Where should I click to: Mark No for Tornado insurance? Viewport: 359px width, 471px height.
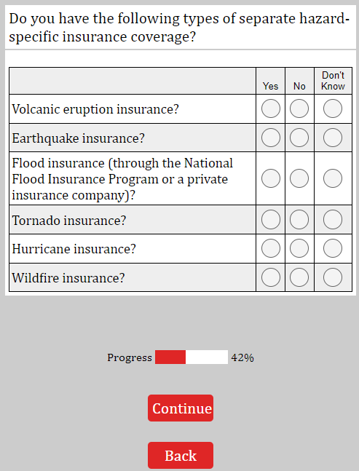(299, 220)
